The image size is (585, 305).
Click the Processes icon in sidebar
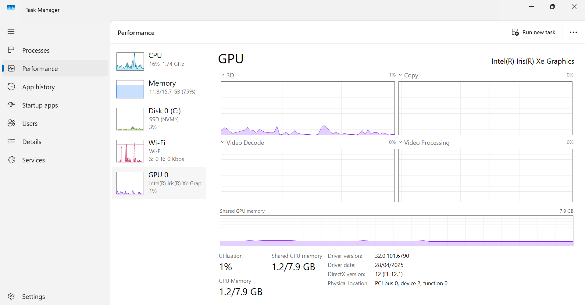click(x=11, y=50)
